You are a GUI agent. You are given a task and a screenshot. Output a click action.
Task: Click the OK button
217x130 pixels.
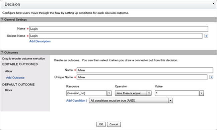101,124
